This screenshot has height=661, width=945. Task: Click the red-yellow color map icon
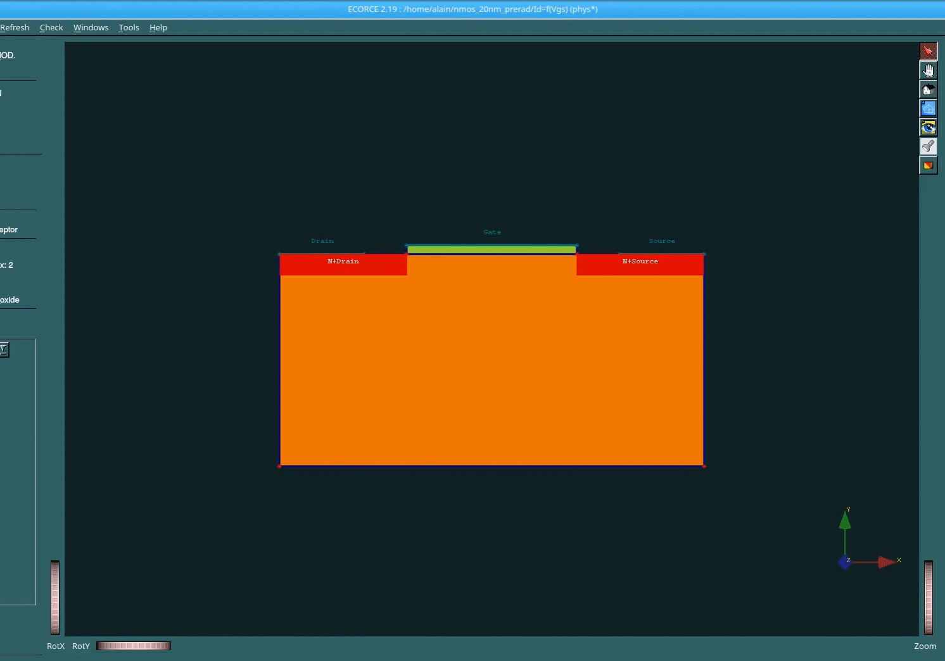pyautogui.click(x=928, y=165)
